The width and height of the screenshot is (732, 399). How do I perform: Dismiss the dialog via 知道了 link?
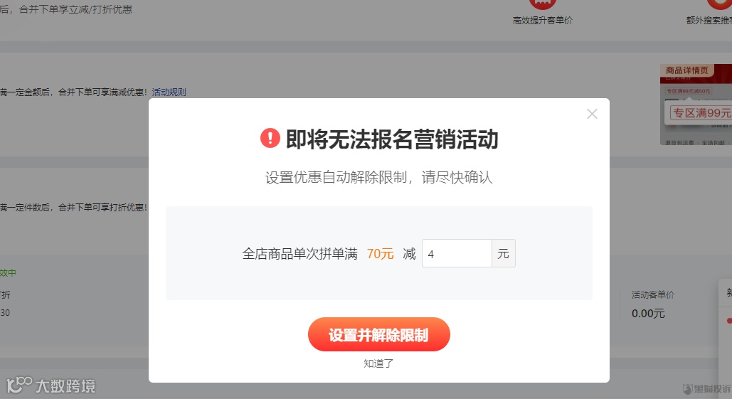click(378, 363)
